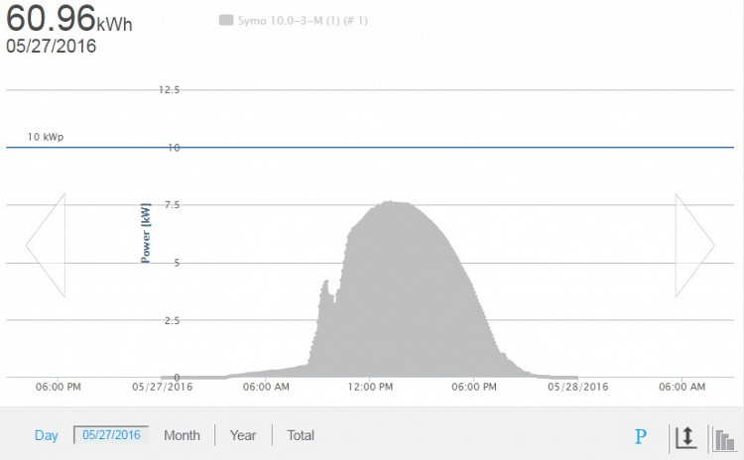Click the 05/28/2016 time axis marker
Viewport: 744px width, 460px height.
click(578, 387)
